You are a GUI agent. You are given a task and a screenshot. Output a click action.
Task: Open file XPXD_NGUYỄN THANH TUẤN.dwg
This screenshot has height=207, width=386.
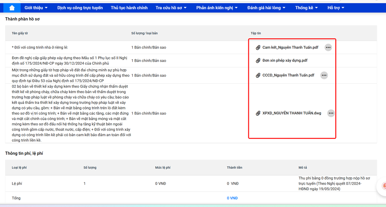[x=292, y=113]
